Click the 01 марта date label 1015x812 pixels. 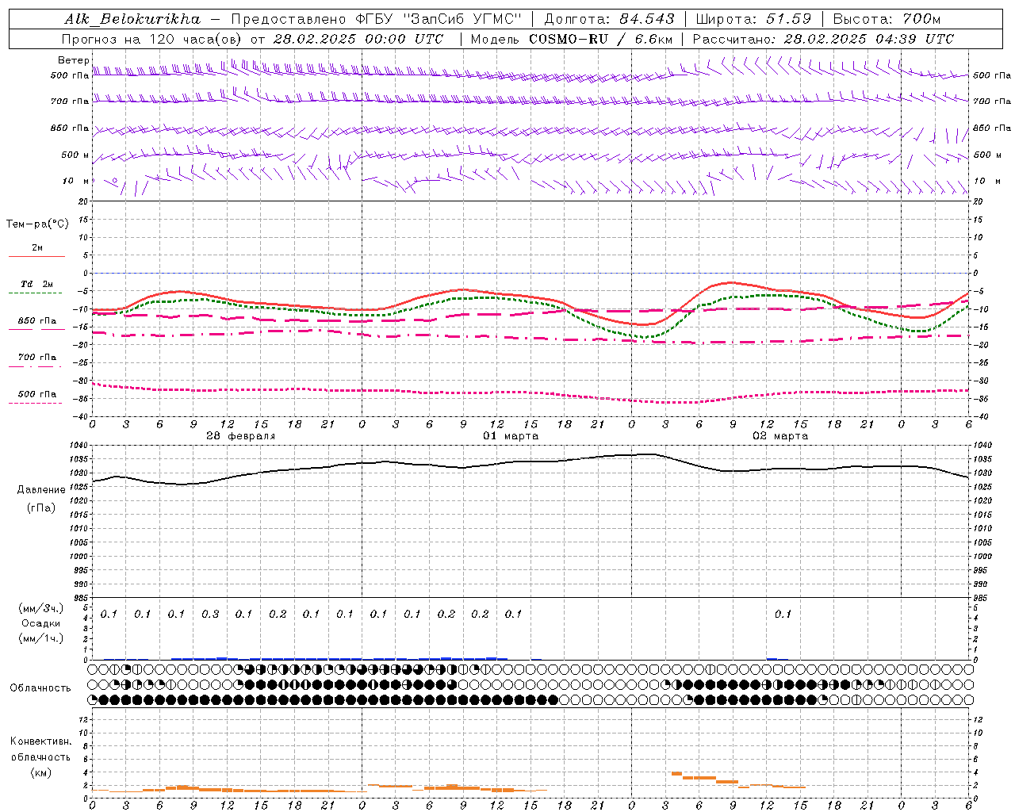(511, 436)
